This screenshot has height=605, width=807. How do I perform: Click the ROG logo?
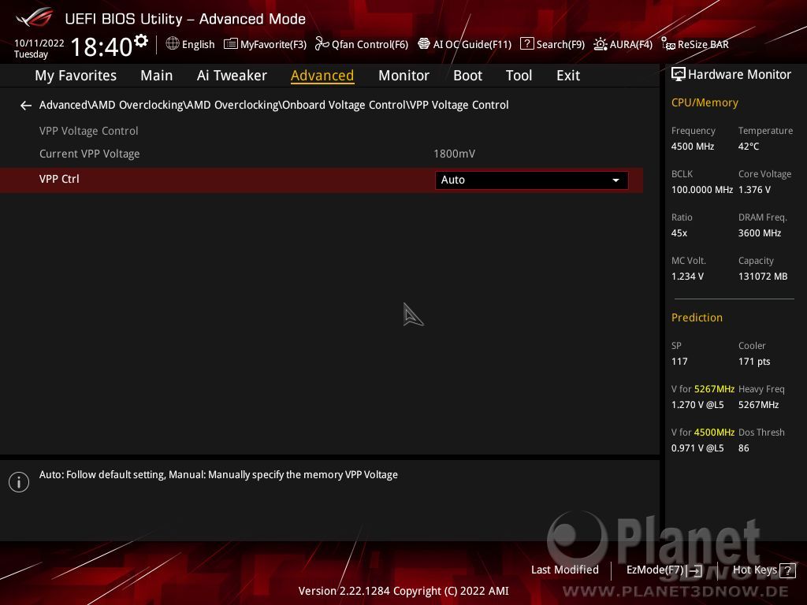click(x=34, y=17)
